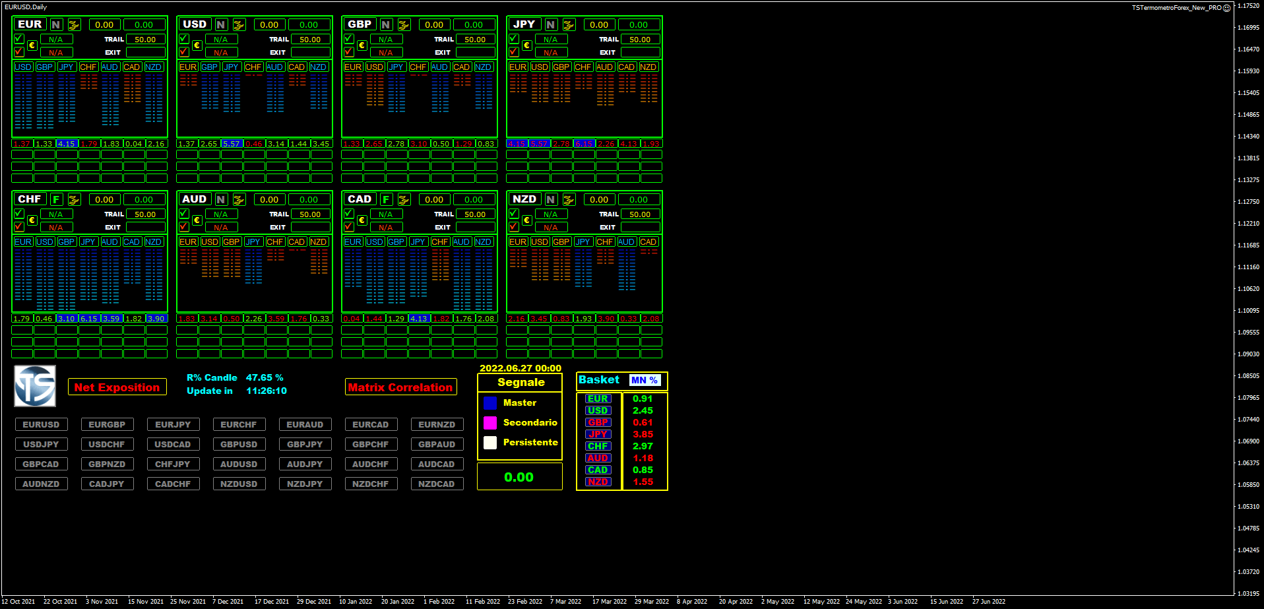The image size is (1264, 609).
Task: Click the F mode icon in the CAD panel
Action: (386, 199)
